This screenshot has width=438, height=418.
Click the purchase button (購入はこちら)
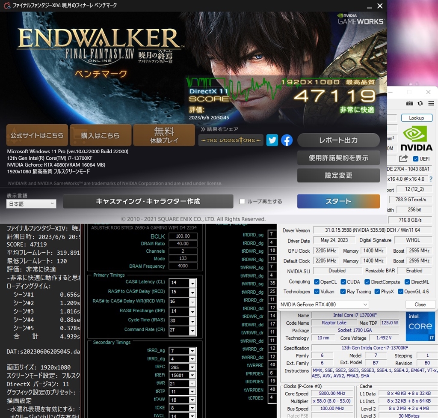101,135
